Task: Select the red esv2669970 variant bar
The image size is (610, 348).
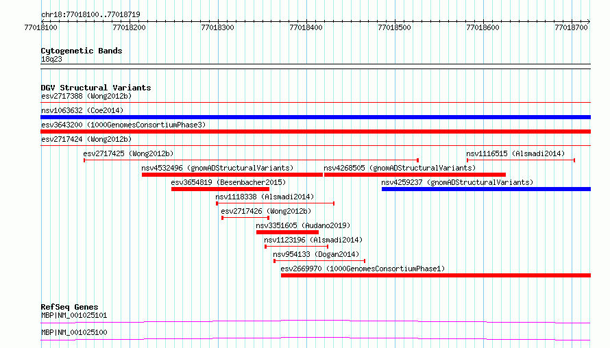Action: (436, 275)
